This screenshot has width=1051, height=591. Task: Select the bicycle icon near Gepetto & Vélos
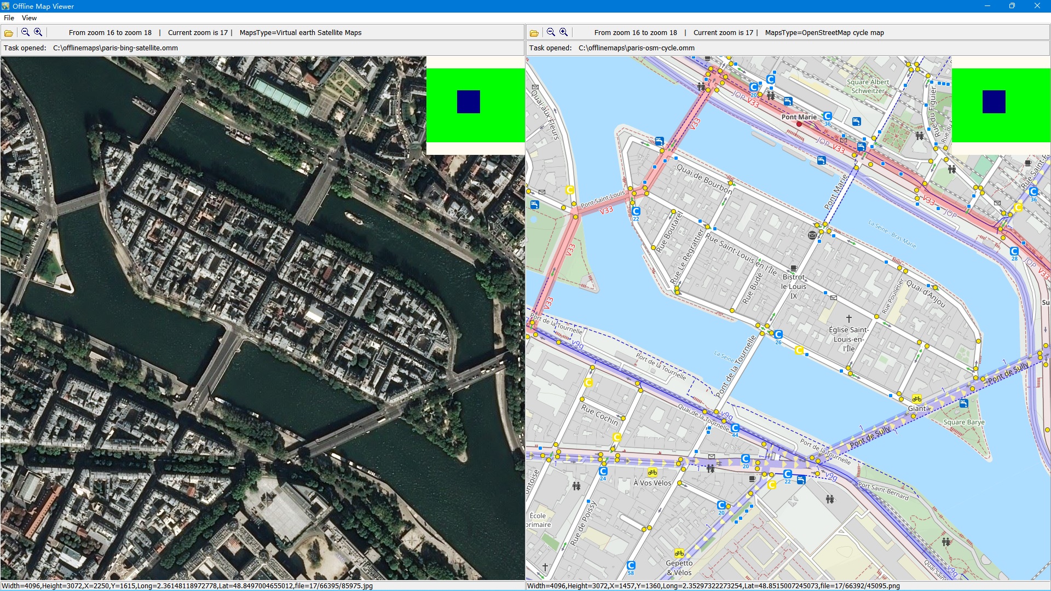coord(679,553)
